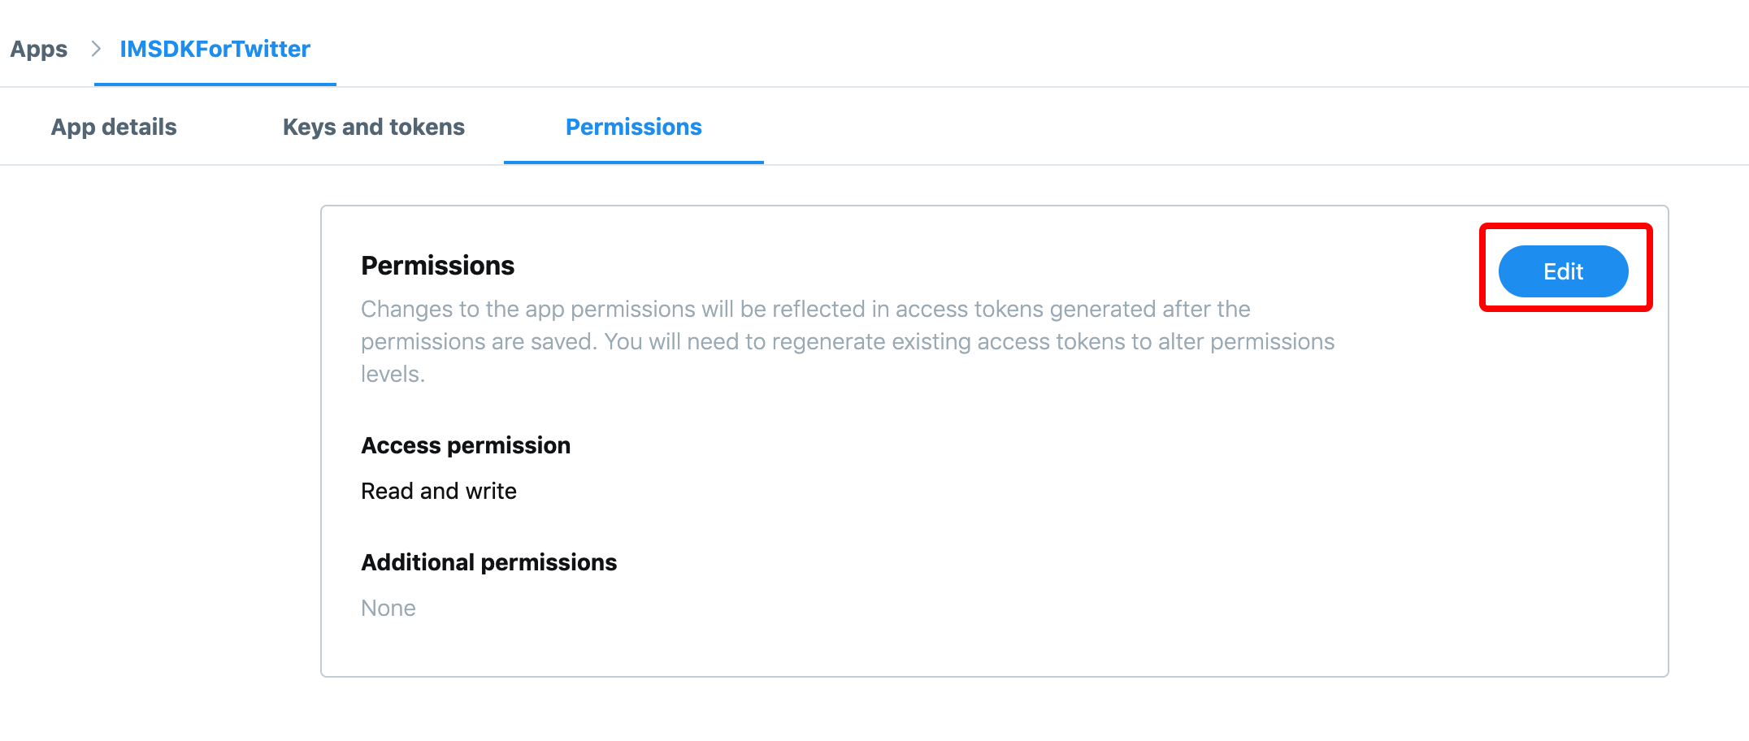Click the breadcrumb chevron after Apps
This screenshot has width=1749, height=741.
click(x=93, y=49)
